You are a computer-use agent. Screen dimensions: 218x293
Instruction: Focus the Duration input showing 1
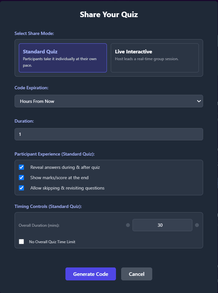(109, 134)
